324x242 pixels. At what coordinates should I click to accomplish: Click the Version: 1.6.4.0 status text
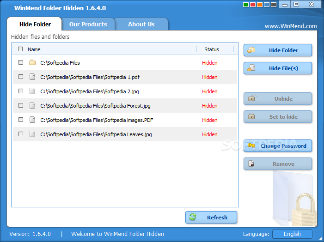(x=30, y=234)
